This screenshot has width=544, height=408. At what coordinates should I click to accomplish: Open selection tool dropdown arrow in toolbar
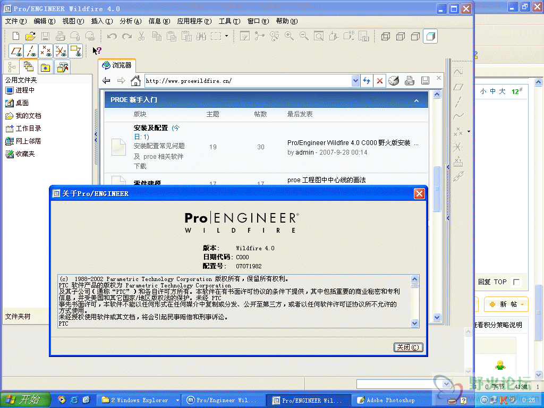pos(226,36)
